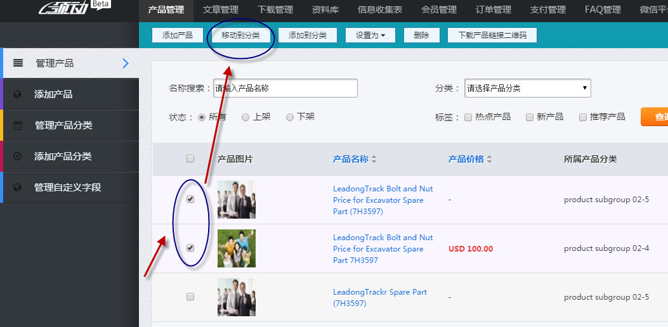668x327 pixels.
Task: Tick the checkbox for LeadongTrackr Spare Part row
Action: [190, 297]
